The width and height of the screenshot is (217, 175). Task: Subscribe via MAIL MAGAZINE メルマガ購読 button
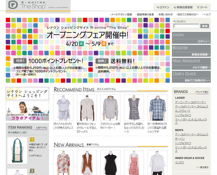click(x=191, y=64)
